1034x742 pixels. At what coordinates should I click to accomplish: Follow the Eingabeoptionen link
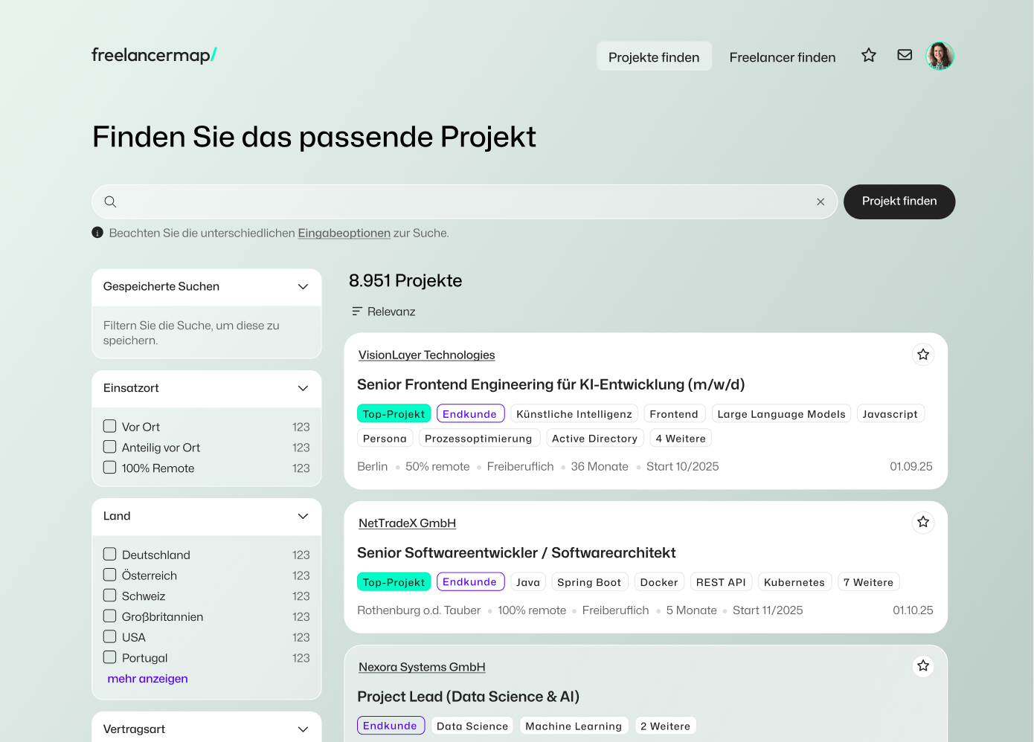(x=344, y=233)
